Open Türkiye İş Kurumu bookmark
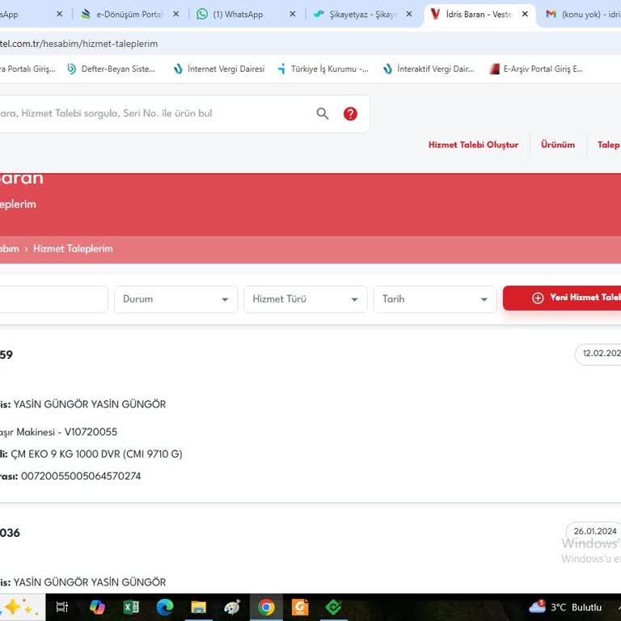621x621 pixels. pyautogui.click(x=323, y=69)
